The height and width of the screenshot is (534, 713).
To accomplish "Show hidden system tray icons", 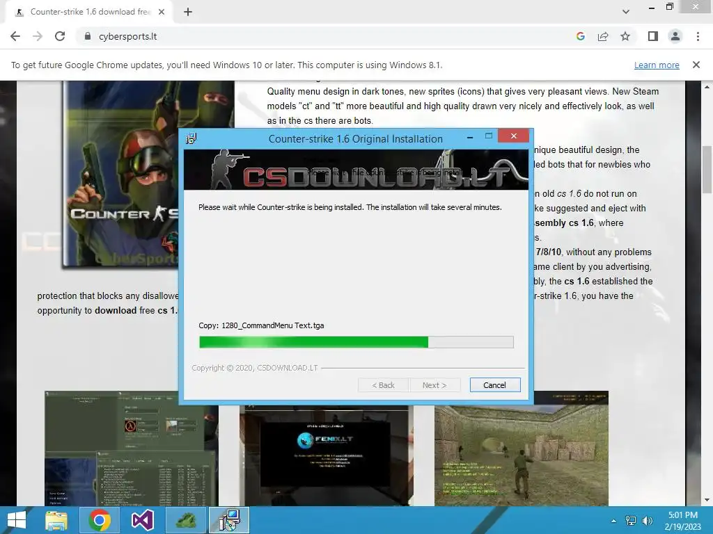I will (x=614, y=521).
